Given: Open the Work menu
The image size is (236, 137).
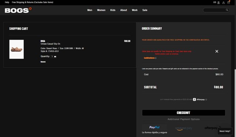Looking at the screenshot, I should [x=134, y=10].
